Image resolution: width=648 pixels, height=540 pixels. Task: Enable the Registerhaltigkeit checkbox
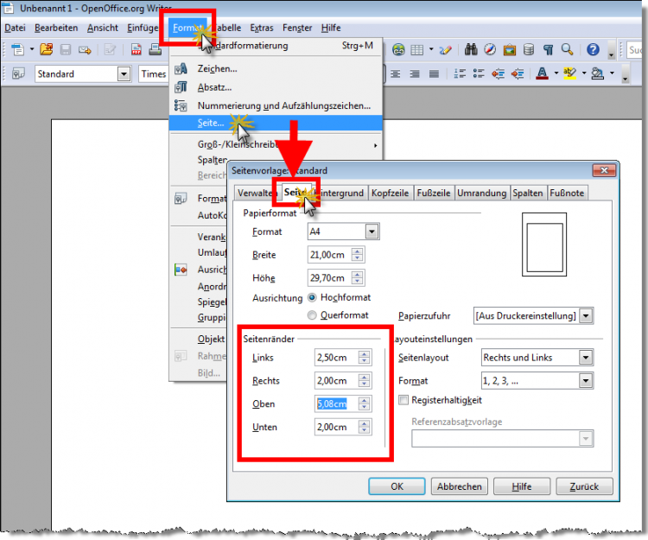403,400
